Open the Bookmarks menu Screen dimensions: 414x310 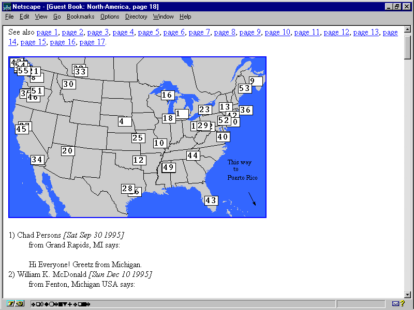tap(80, 17)
